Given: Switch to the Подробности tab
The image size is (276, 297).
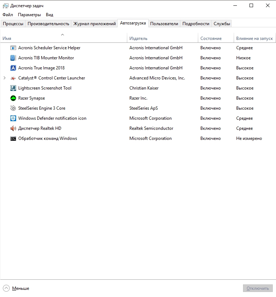Looking at the screenshot, I should click(x=196, y=24).
